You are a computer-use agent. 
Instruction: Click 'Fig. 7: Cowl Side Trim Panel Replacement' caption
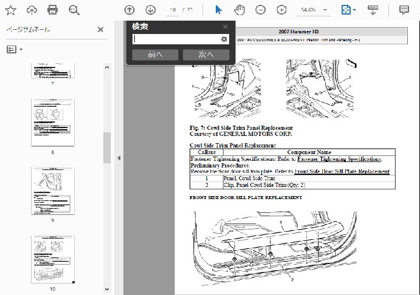coord(241,128)
